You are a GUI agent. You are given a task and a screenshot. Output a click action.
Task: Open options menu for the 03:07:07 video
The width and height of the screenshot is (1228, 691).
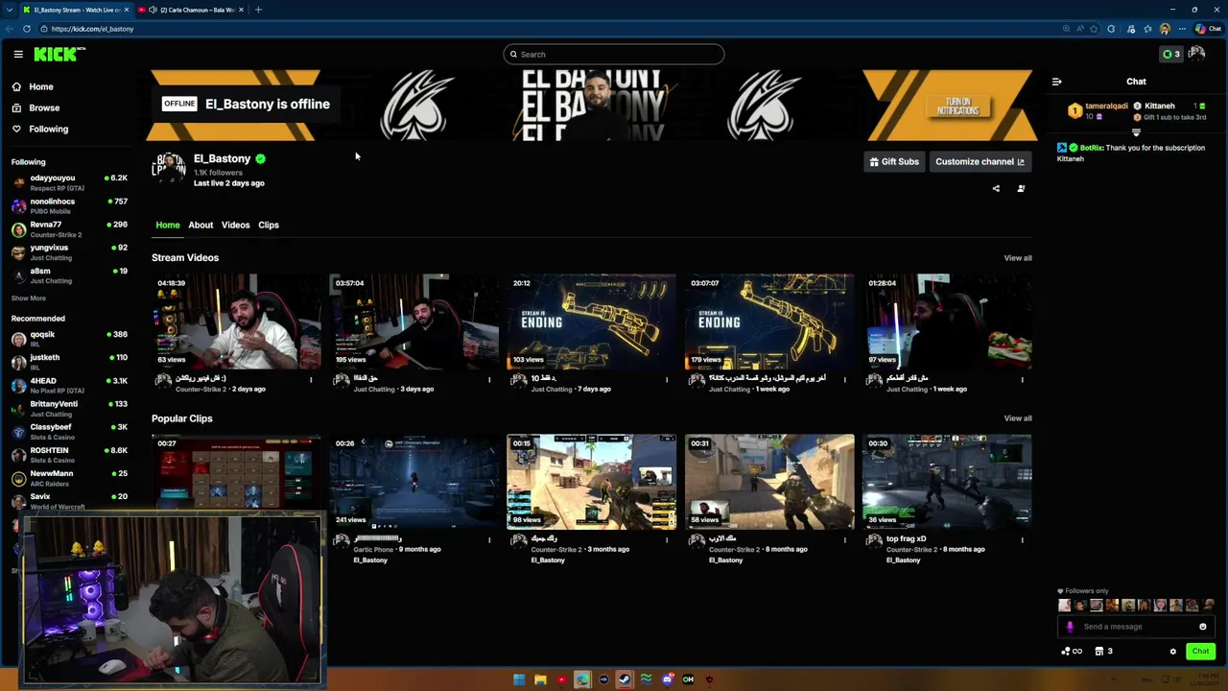(845, 379)
